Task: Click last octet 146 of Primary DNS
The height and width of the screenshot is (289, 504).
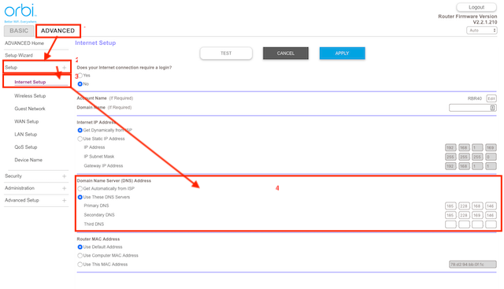Action: [491, 206]
